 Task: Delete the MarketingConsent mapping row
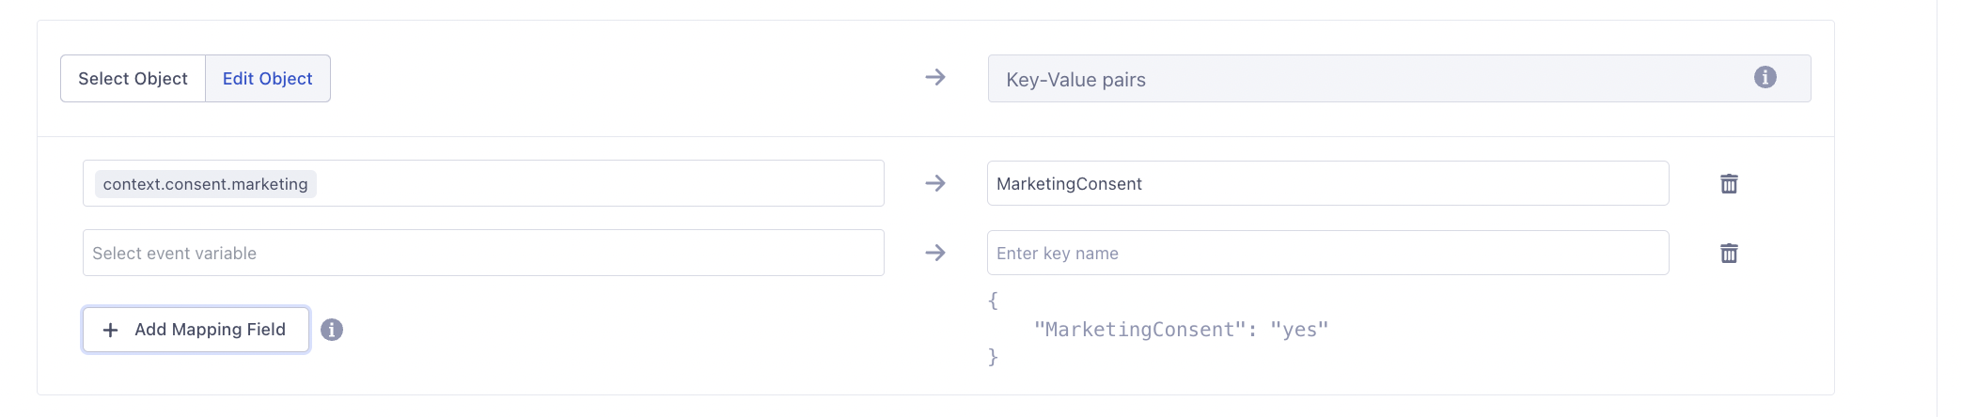[x=1728, y=184]
